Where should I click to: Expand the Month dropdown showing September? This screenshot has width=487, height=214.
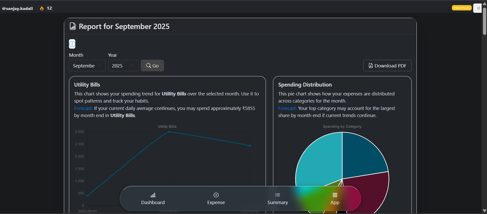tap(87, 66)
